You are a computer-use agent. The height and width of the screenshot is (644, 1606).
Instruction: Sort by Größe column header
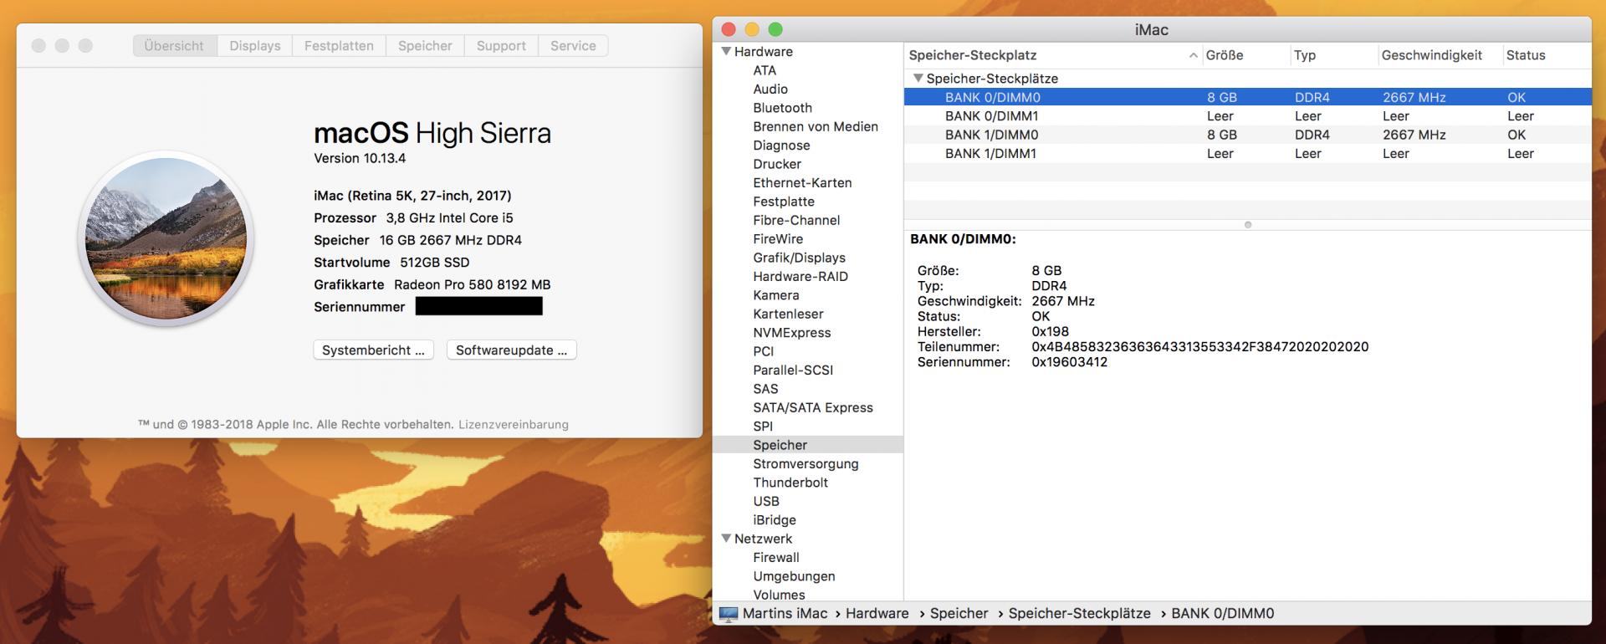click(x=1245, y=55)
